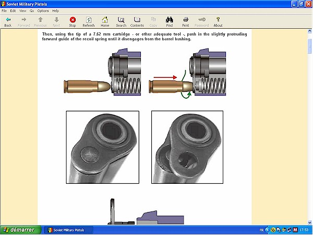The height and width of the screenshot is (235, 313).
Task: Click the Forward arrow in toolbar
Action: click(24, 22)
